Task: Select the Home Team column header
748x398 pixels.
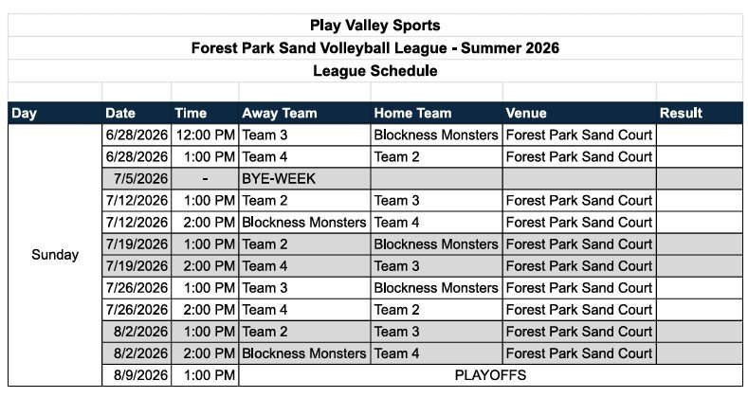Action: pyautogui.click(x=436, y=113)
